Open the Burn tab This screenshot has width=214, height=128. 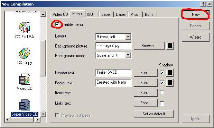coord(150,14)
